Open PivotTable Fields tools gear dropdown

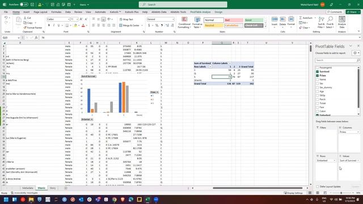point(356,53)
